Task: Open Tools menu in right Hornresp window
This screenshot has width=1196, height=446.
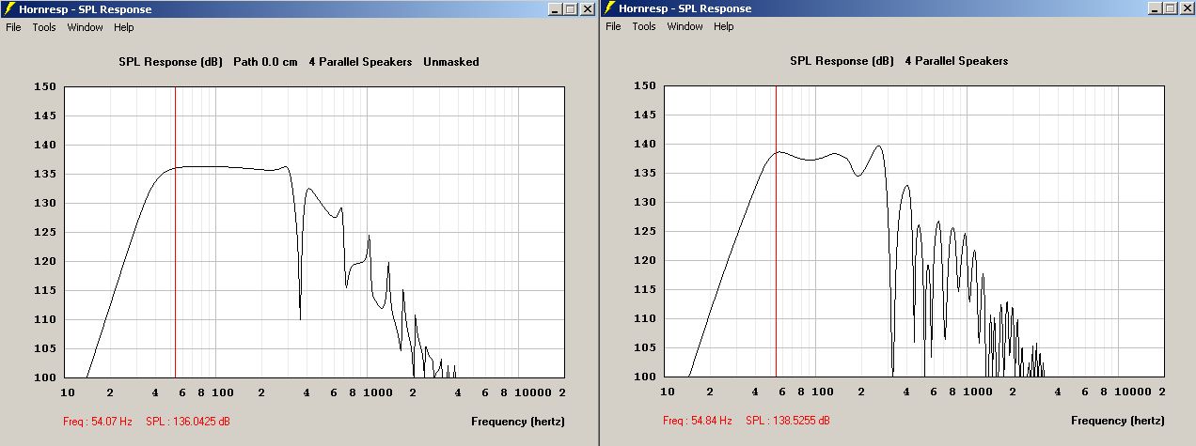Action: 644,26
